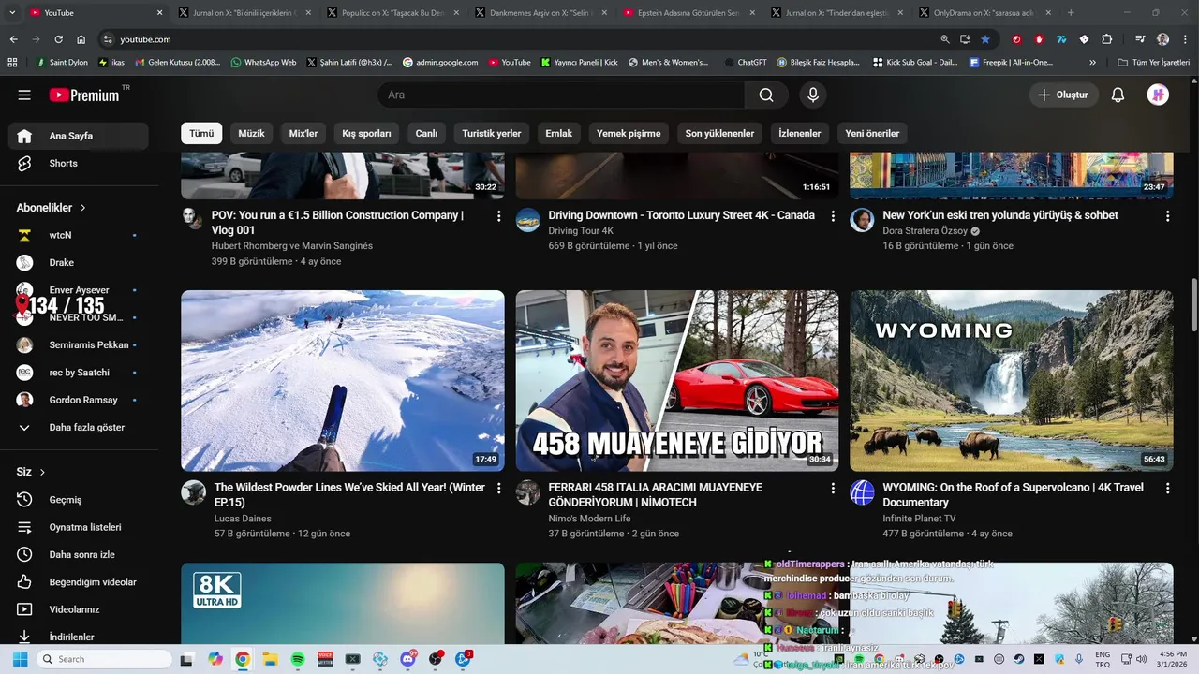The height and width of the screenshot is (674, 1199).
Task: Click the Chrome address bar URL
Action: (x=145, y=39)
